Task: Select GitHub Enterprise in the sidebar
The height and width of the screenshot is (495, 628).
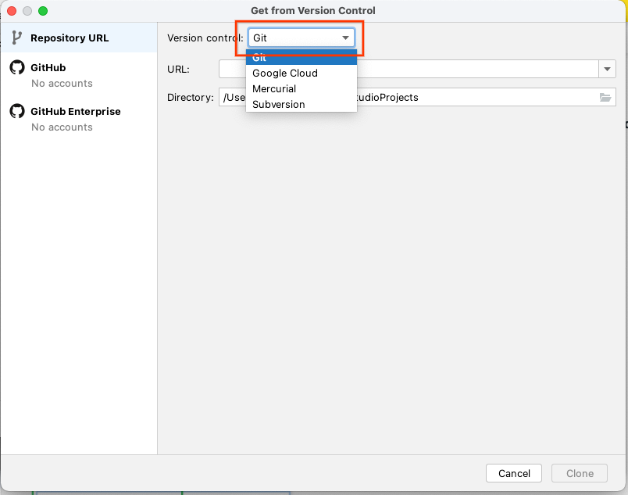Action: coord(74,111)
